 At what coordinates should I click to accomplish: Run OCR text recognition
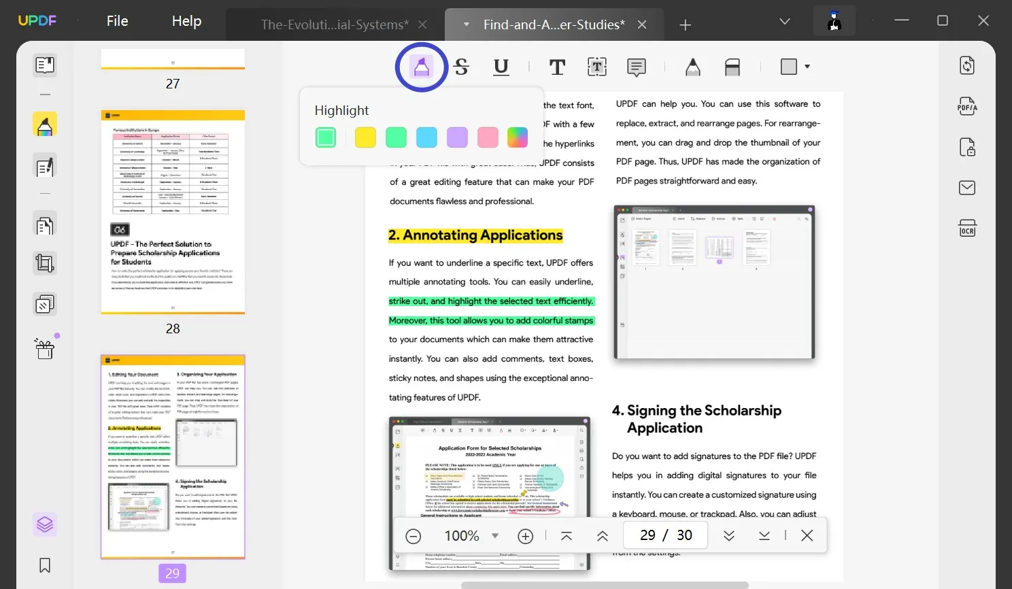(x=967, y=229)
